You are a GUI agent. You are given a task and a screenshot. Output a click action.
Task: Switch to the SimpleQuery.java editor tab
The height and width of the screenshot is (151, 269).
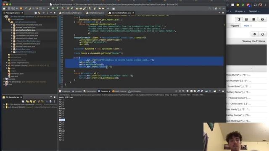[x=95, y=13]
